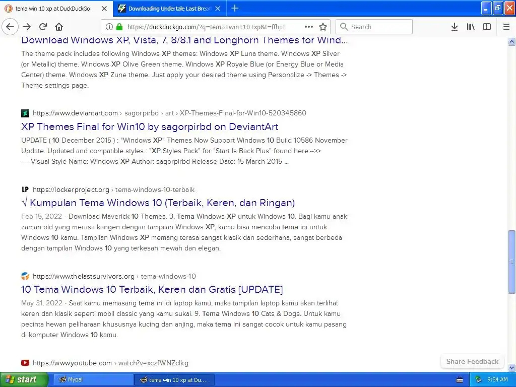Select the Mypal taskbar button

pos(94,380)
